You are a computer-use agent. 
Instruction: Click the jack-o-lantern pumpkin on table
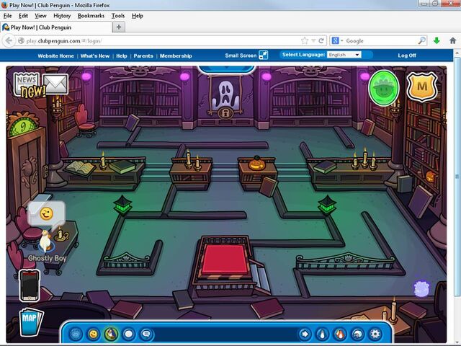tap(257, 164)
